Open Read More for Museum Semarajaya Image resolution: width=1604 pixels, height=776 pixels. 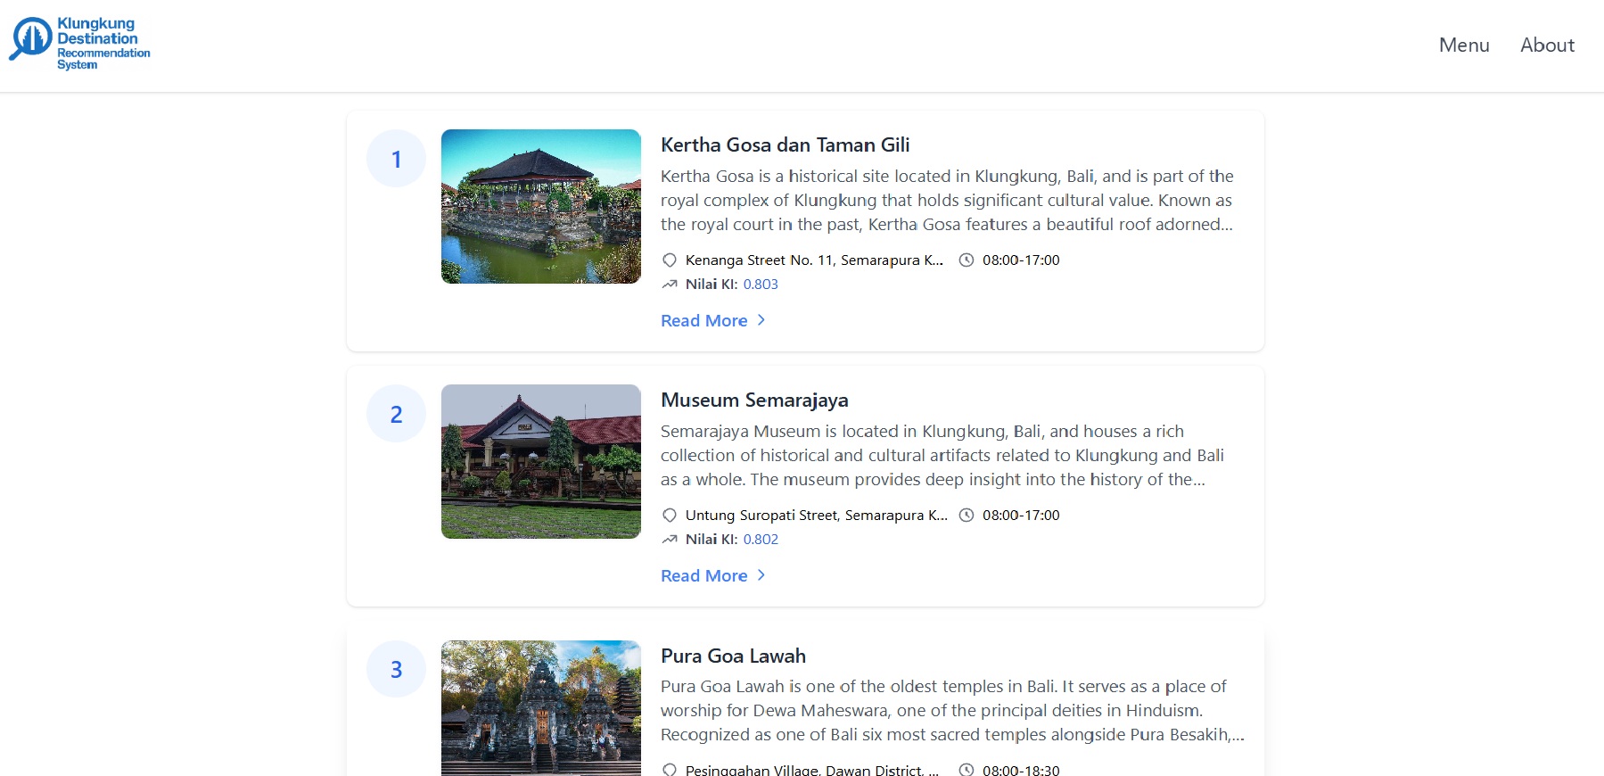[x=703, y=575]
